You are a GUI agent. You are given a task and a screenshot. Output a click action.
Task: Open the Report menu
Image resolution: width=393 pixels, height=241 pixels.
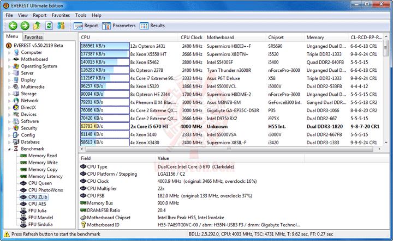(40, 15)
